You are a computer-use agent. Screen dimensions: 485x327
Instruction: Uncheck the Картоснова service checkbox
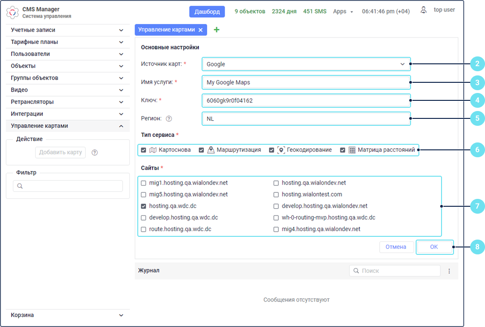coord(144,150)
